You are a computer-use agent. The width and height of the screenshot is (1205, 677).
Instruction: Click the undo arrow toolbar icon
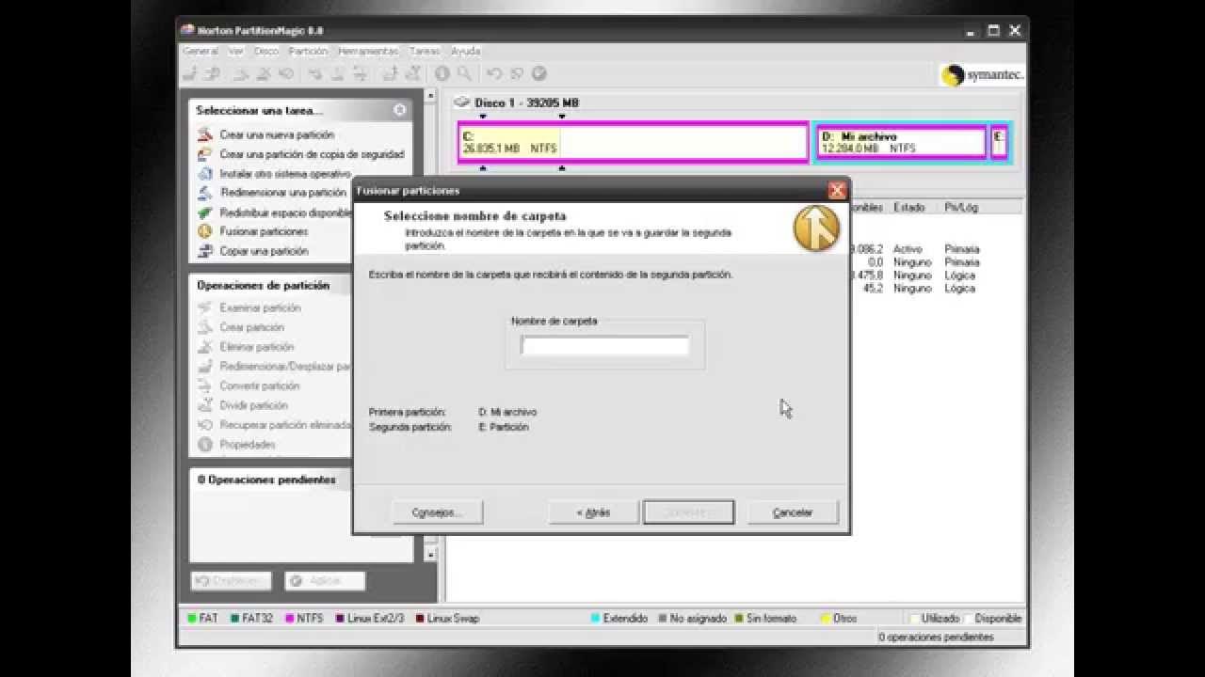pos(495,73)
